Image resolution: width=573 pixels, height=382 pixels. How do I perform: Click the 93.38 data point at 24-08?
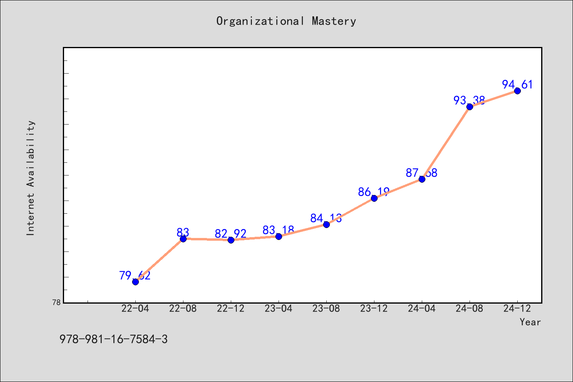(470, 107)
